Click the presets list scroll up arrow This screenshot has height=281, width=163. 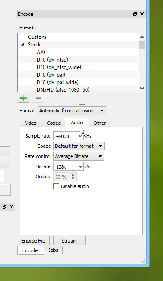(142, 37)
